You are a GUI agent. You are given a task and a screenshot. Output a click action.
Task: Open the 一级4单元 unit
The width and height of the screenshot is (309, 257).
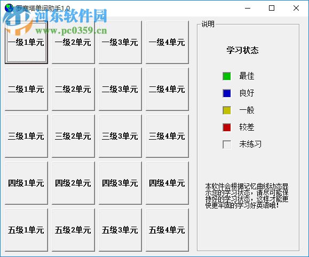167,42
